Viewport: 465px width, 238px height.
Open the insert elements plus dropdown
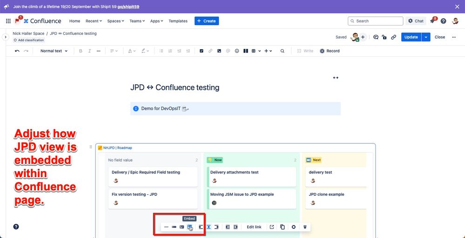click(268, 51)
